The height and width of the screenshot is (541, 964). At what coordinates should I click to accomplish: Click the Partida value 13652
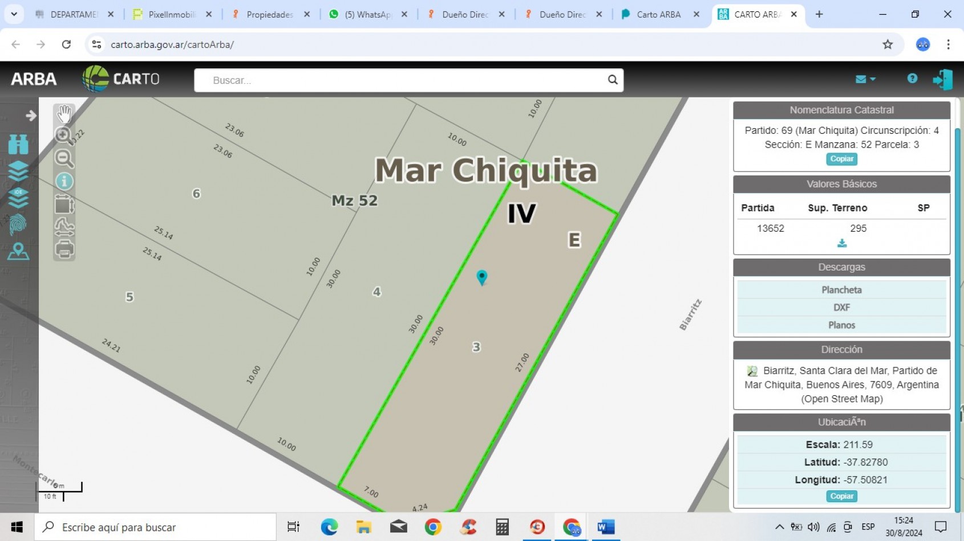(770, 228)
